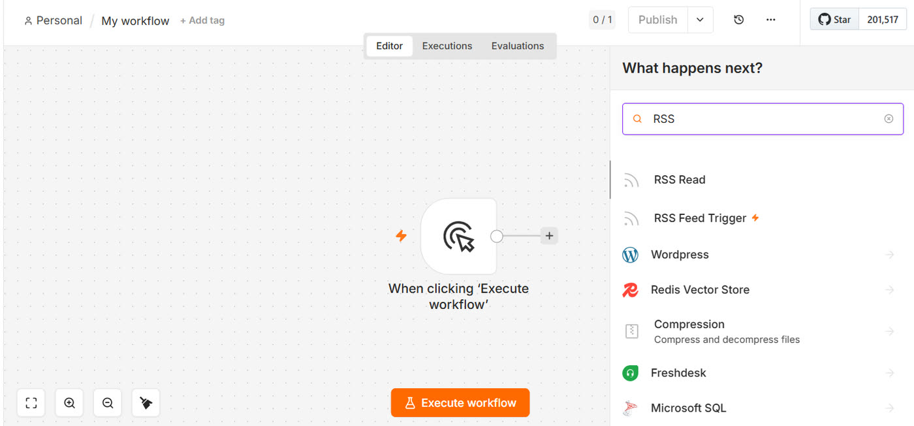
Task: Expand the Publish dropdown arrow
Action: (x=700, y=20)
